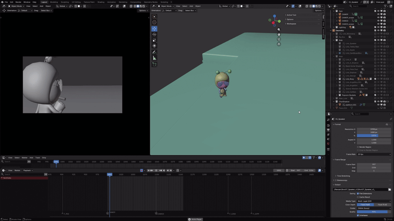Open the Frame Rate 25 fps dropdown
The width and height of the screenshot is (394, 221).
(374, 154)
